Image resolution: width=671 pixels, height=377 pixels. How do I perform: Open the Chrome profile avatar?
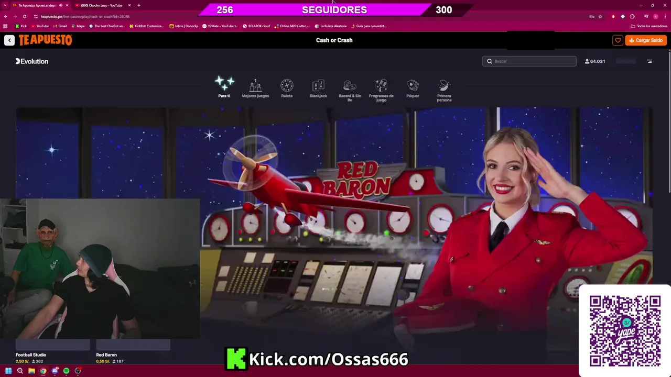655,16
